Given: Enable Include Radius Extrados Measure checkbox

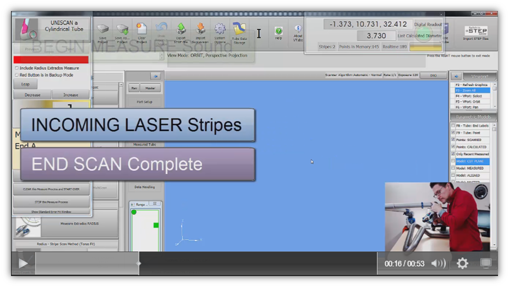Looking at the screenshot, I should tap(17, 68).
